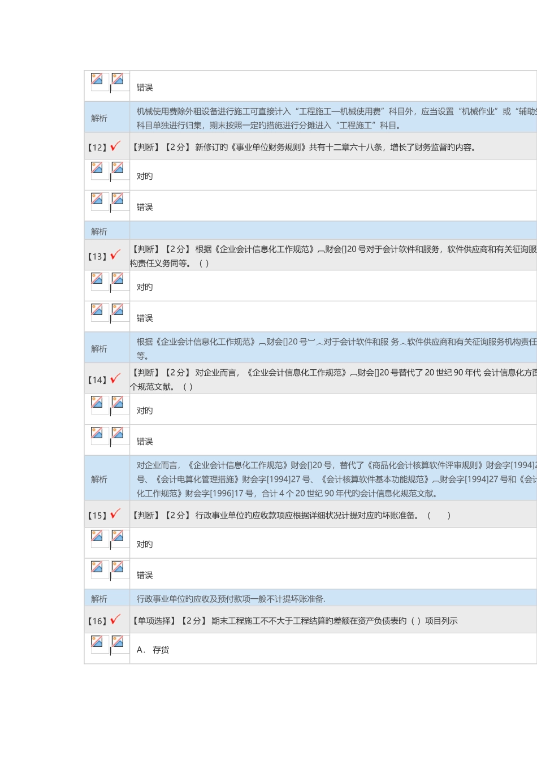Click the 解析 label beside 机械使用费 explanation
Viewport: 537px width, 760px height.
tap(99, 118)
